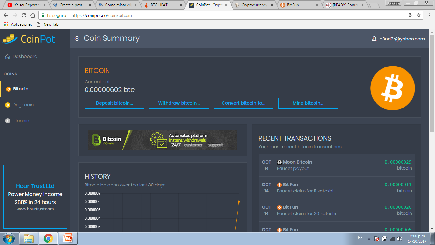Bookmark this page with the star icon

(419, 15)
